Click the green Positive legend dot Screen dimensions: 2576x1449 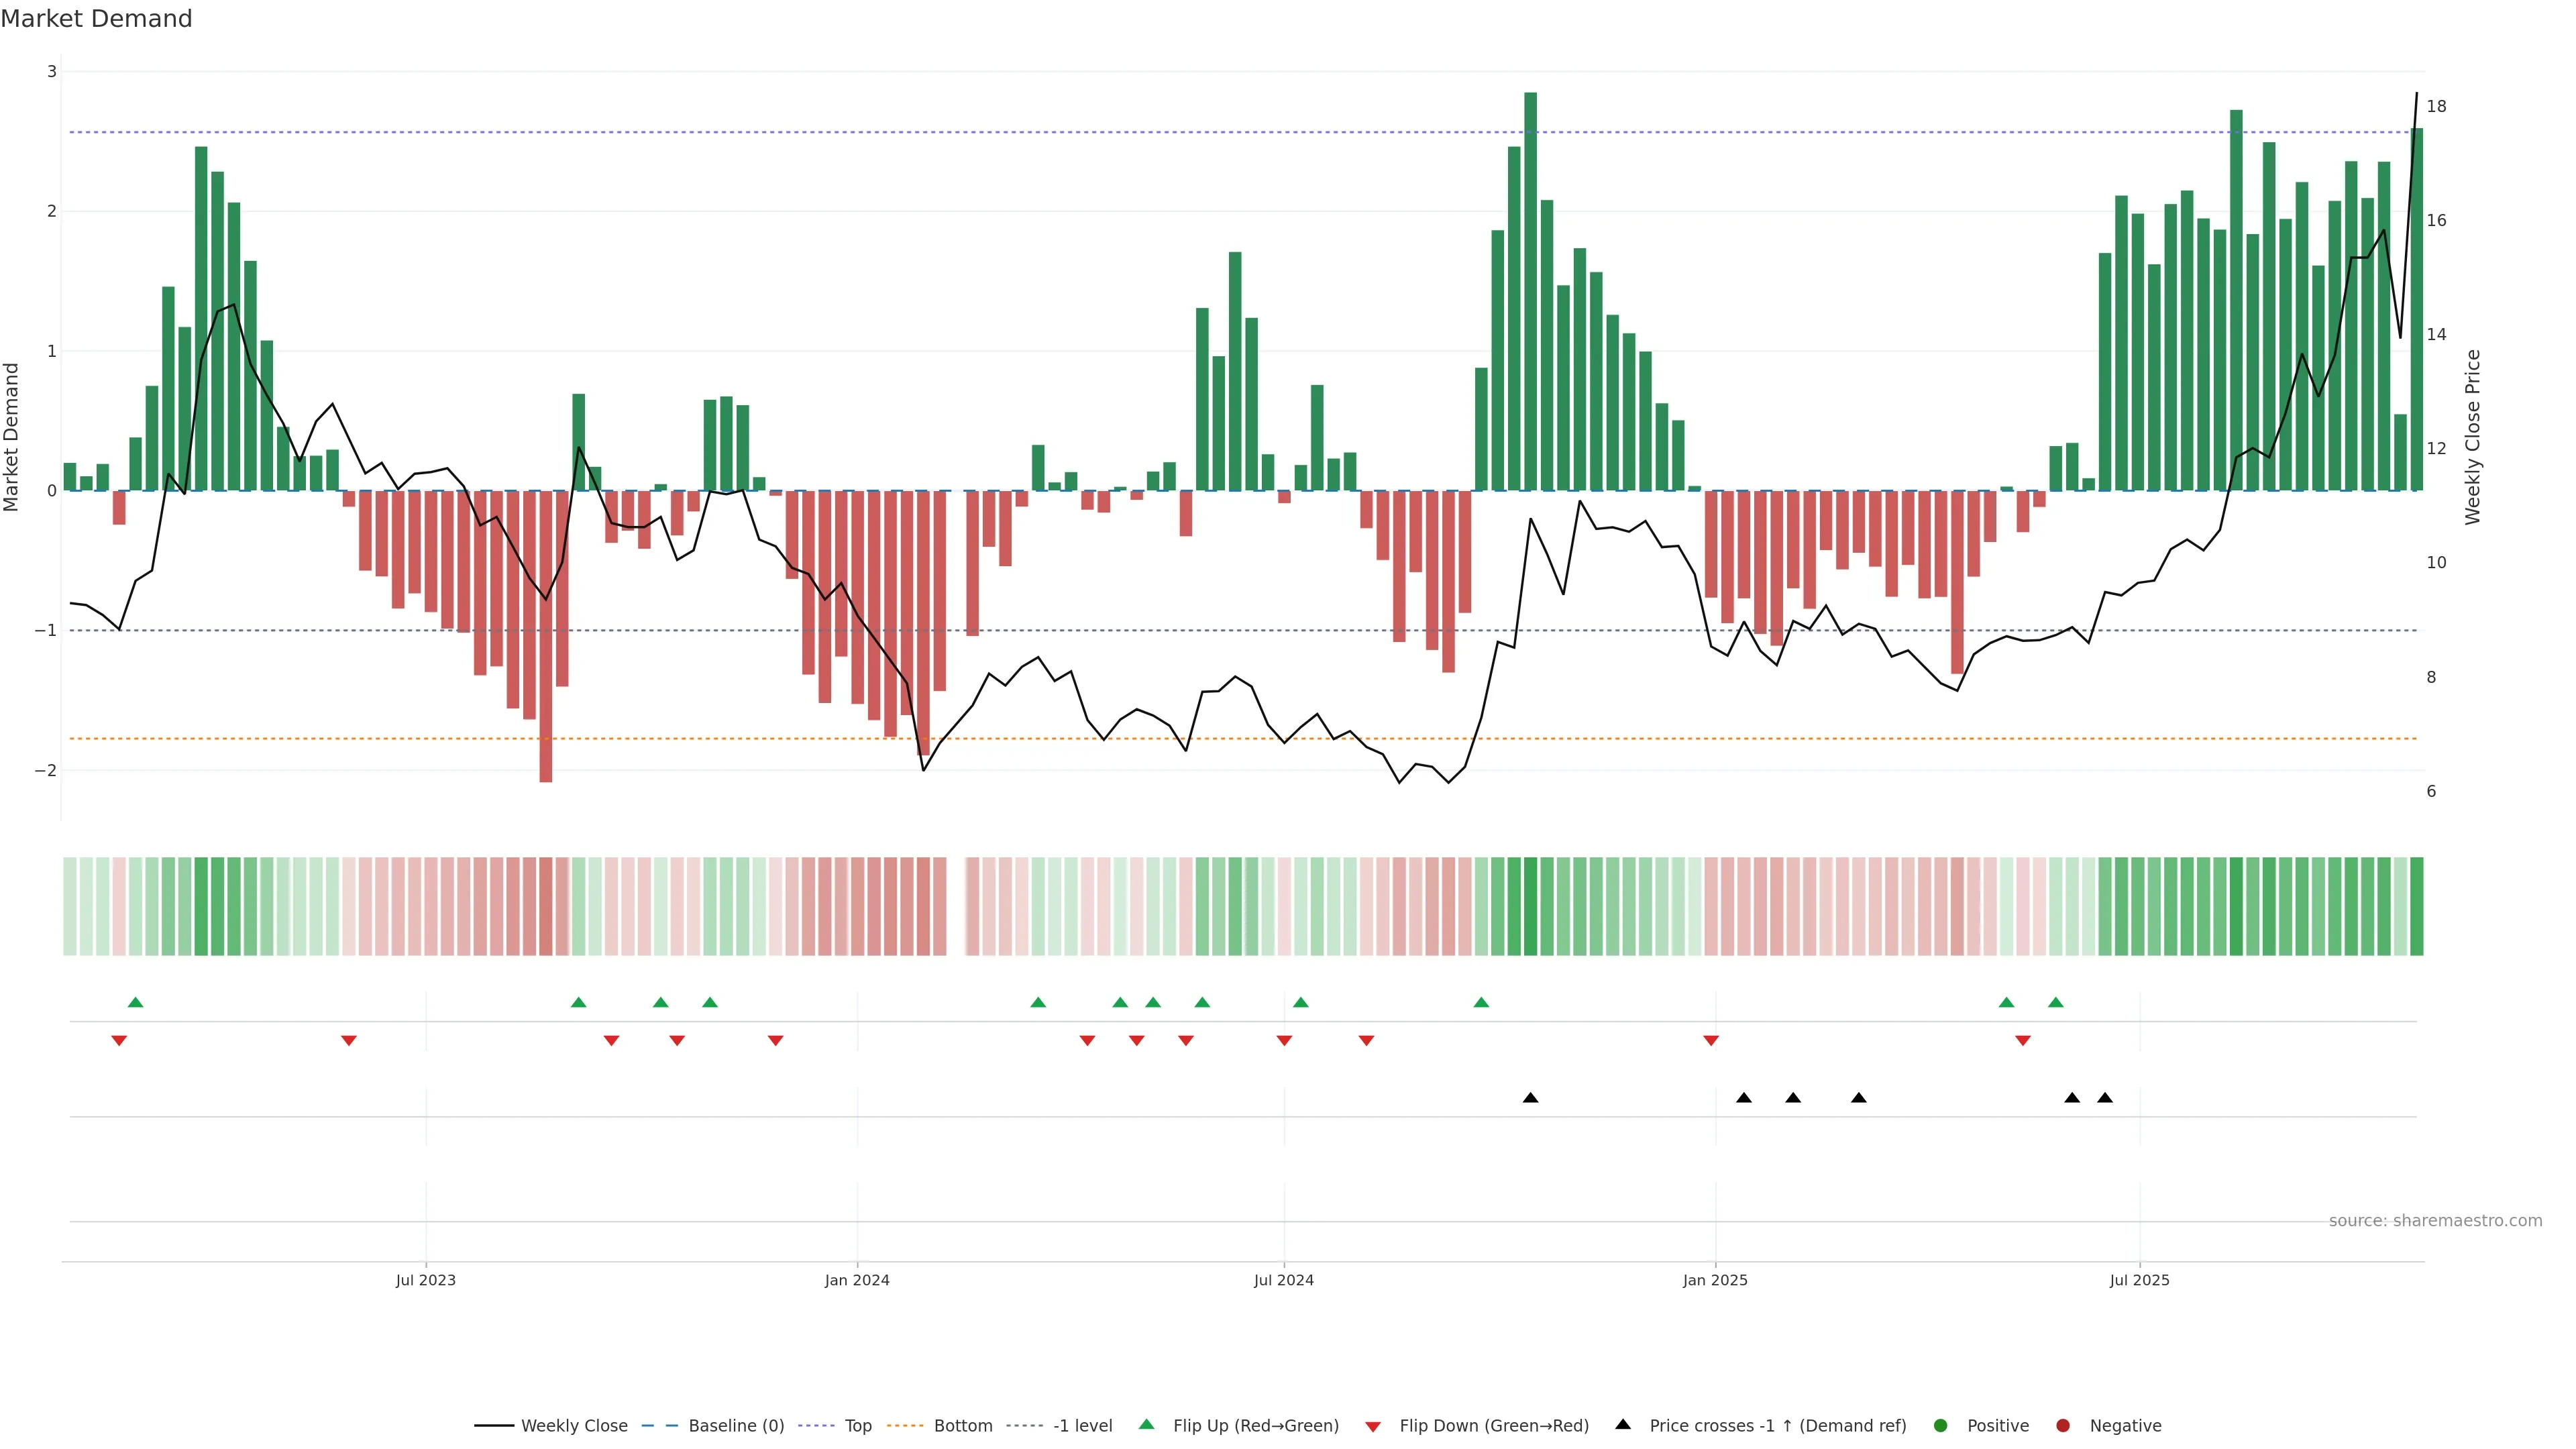[x=1941, y=1425]
